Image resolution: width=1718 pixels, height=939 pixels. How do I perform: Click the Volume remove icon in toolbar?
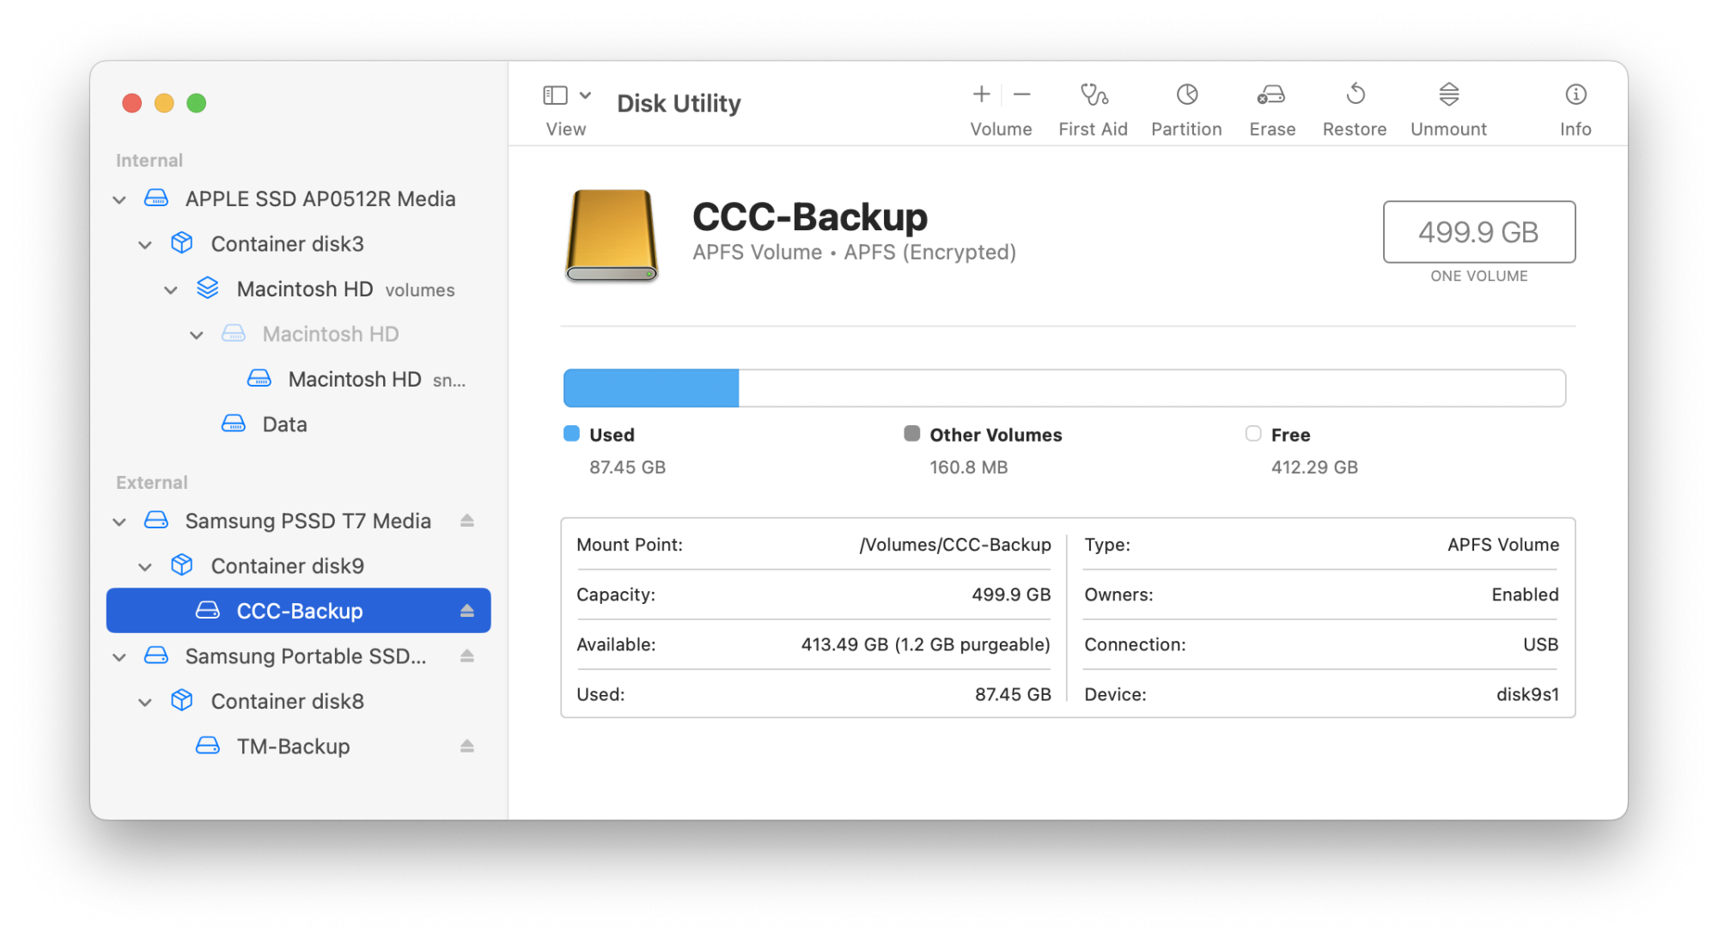[x=1022, y=95]
